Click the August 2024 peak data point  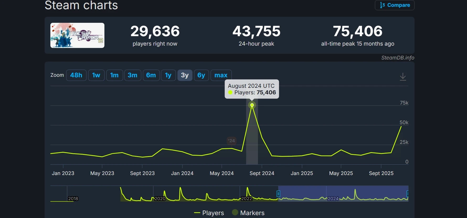pyautogui.click(x=252, y=105)
